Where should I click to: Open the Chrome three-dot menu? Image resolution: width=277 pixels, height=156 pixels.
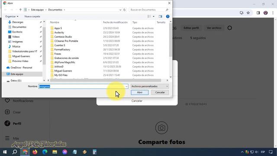point(273,13)
